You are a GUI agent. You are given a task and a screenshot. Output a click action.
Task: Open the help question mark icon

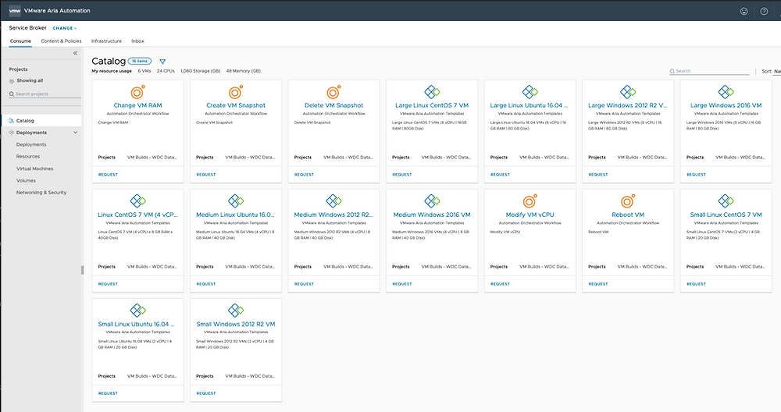point(764,11)
